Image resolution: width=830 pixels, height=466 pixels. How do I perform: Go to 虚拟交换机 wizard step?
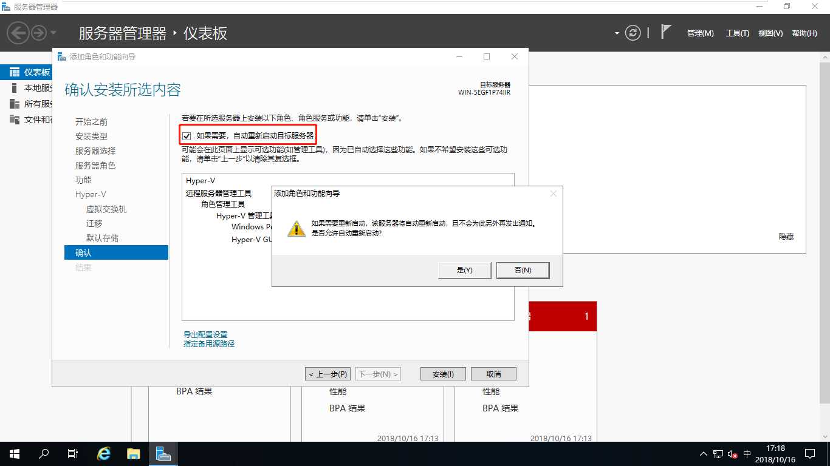click(106, 209)
